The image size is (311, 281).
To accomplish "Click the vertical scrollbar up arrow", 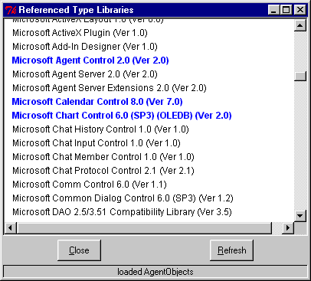I will coord(300,25).
